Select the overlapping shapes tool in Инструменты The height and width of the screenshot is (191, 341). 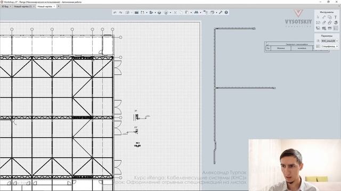pyautogui.click(x=330, y=17)
